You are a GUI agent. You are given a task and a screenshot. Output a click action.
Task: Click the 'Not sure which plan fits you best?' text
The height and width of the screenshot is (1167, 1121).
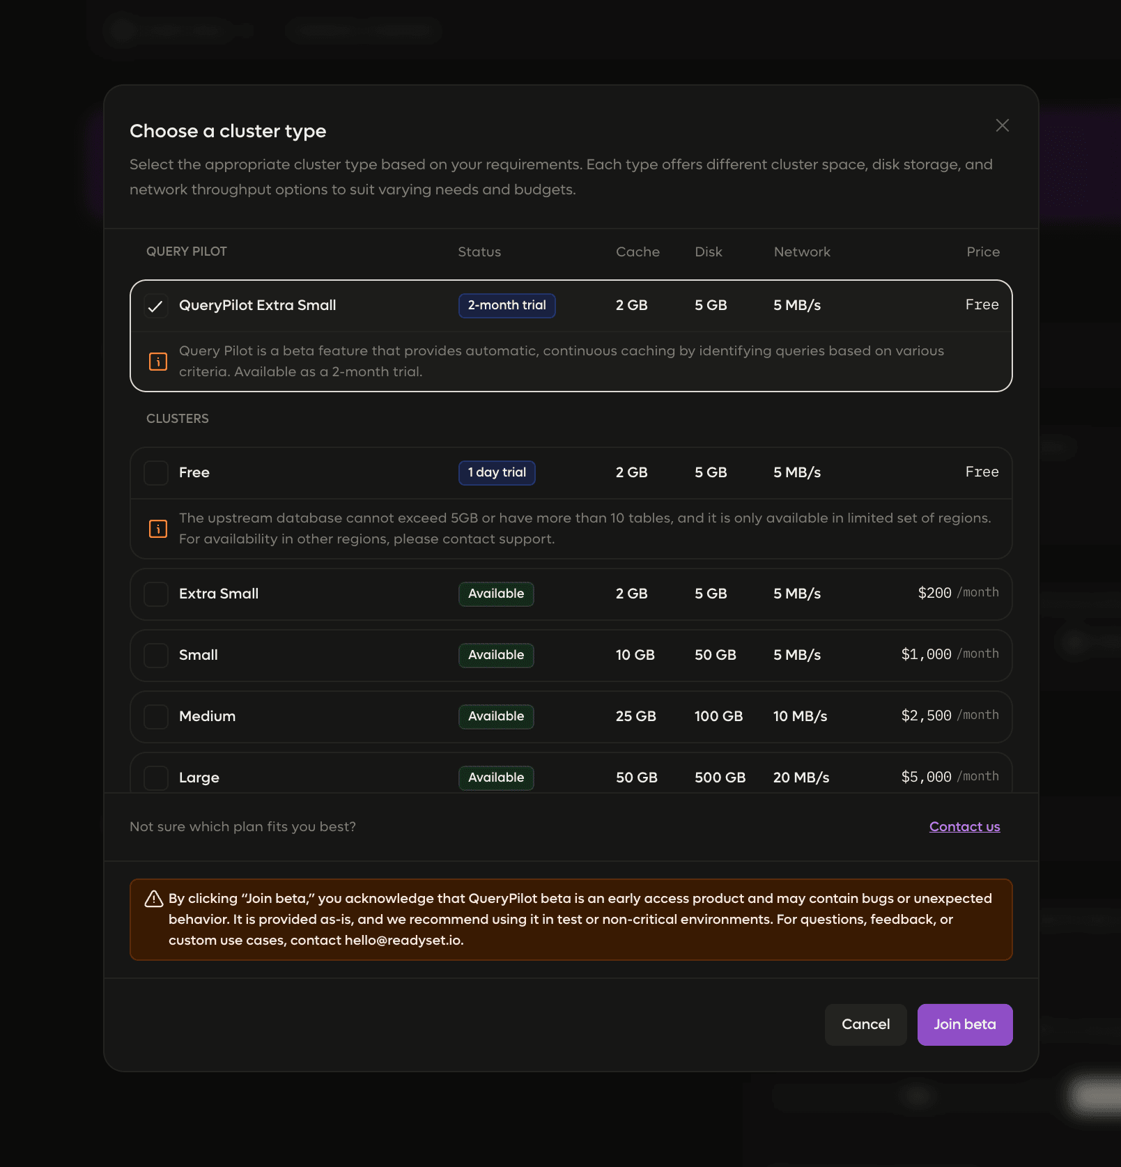[242, 827]
